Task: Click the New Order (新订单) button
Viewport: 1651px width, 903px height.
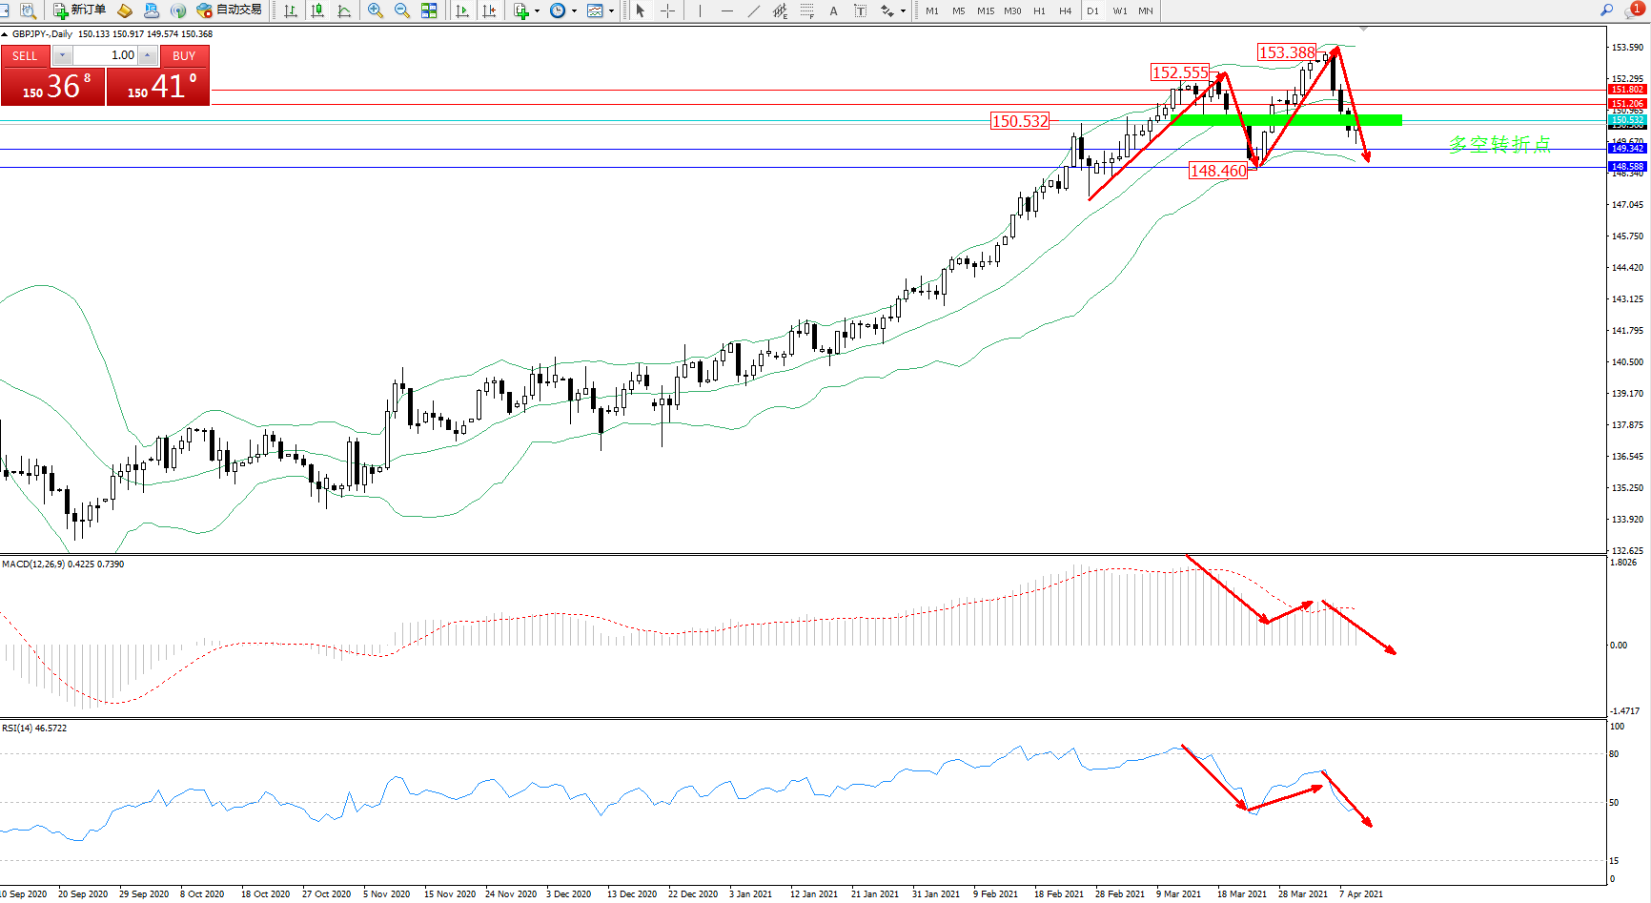Action: (x=80, y=10)
